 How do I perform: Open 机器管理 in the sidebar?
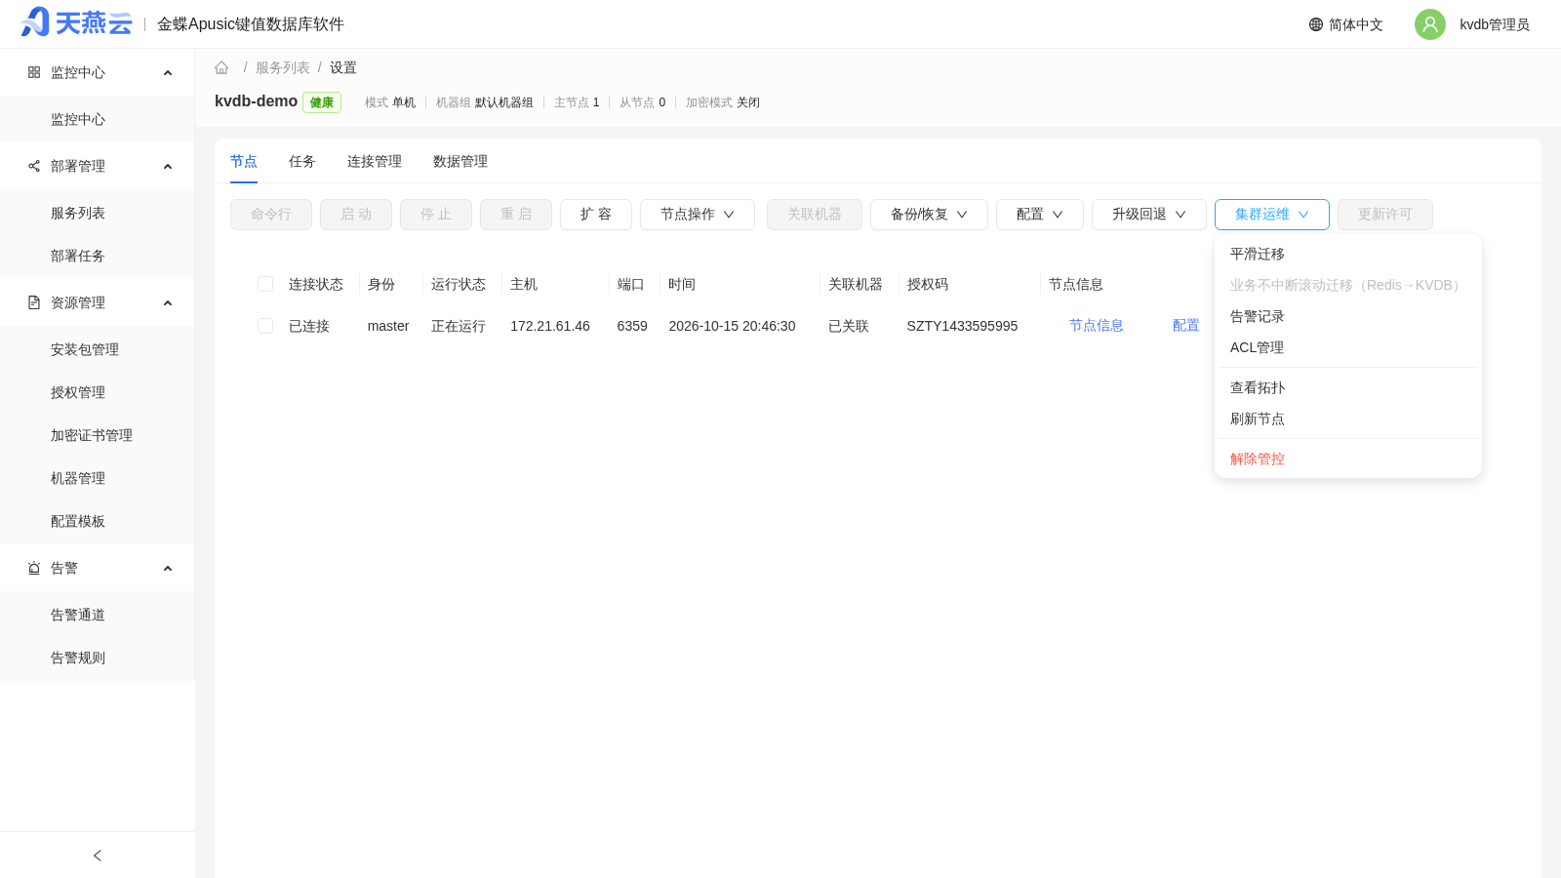(x=98, y=478)
